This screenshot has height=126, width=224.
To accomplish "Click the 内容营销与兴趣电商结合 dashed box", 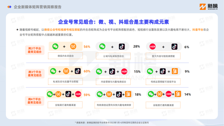I will (113, 82).
